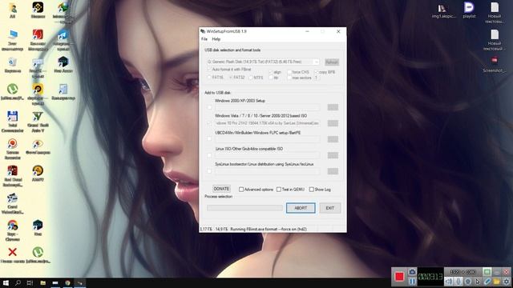
Task: Browse for Windows 2000/XP/2003 Setup source
Action: pyautogui.click(x=333, y=107)
